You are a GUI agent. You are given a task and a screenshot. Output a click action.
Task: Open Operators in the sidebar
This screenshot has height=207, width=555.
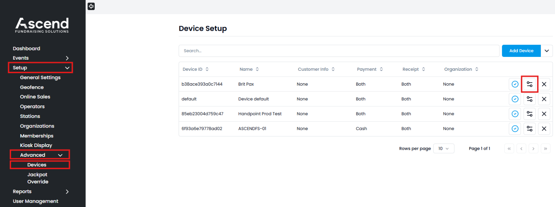click(32, 107)
